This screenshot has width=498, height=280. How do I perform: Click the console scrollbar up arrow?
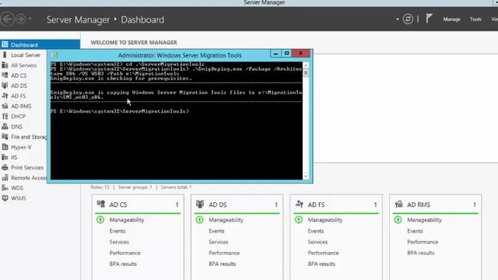pyautogui.click(x=306, y=65)
